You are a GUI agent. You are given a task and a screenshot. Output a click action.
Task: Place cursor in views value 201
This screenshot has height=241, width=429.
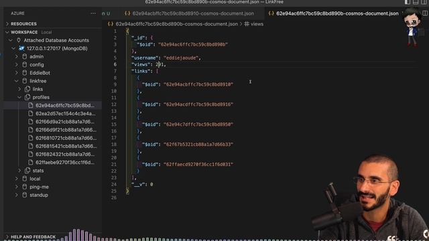coord(160,64)
